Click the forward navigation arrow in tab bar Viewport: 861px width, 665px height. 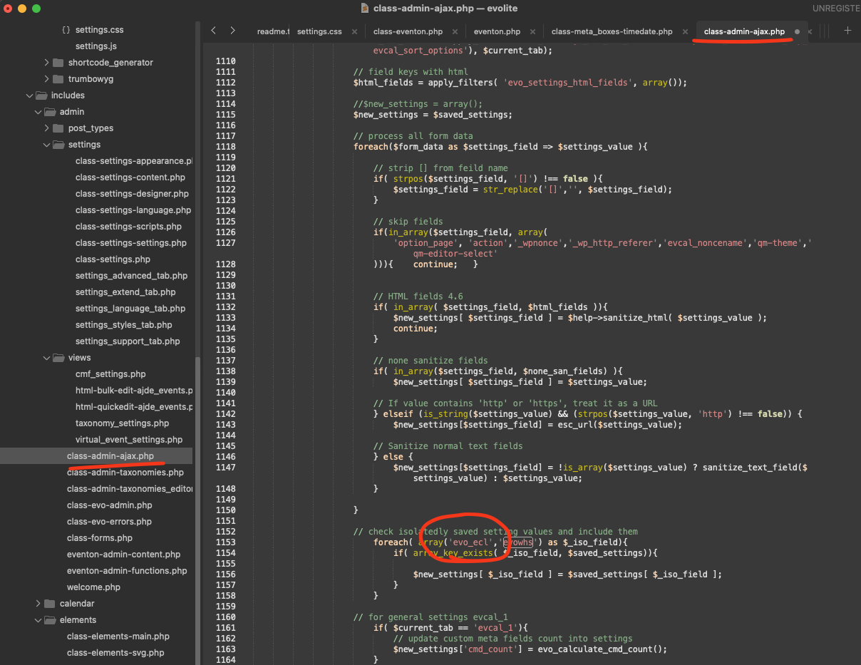pyautogui.click(x=232, y=31)
